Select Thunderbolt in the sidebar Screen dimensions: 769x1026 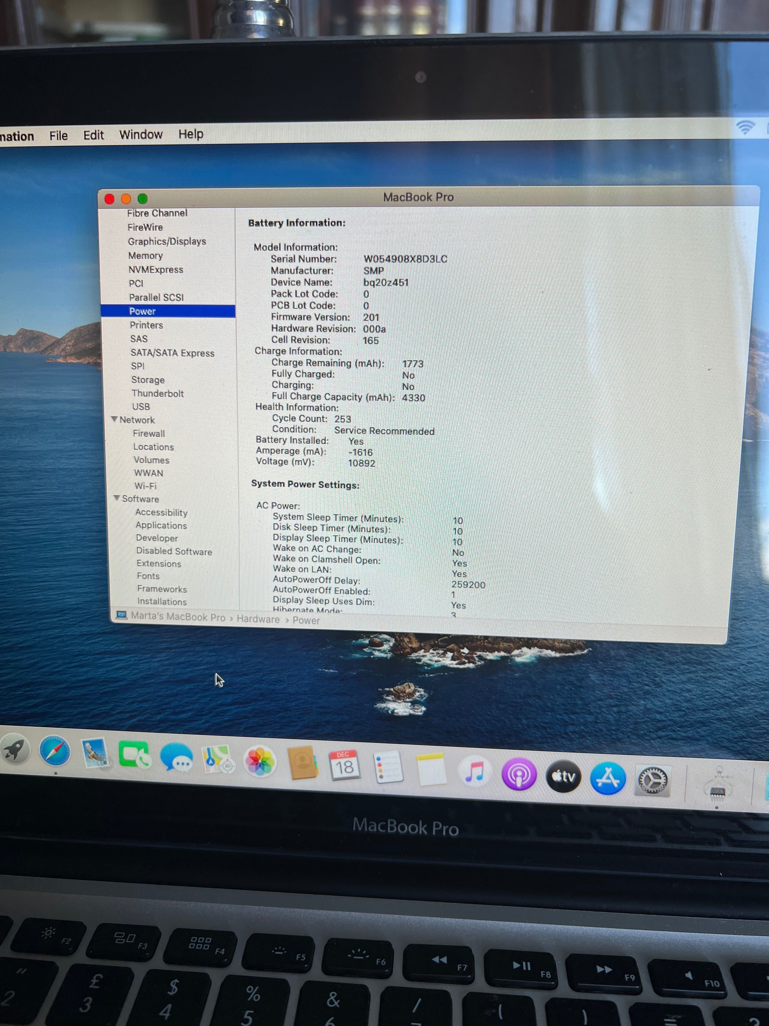(x=158, y=393)
